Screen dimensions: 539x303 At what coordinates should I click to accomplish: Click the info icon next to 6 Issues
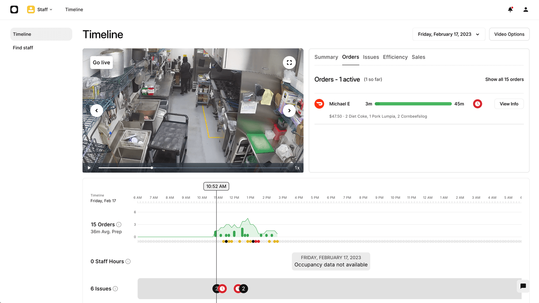coord(115,288)
